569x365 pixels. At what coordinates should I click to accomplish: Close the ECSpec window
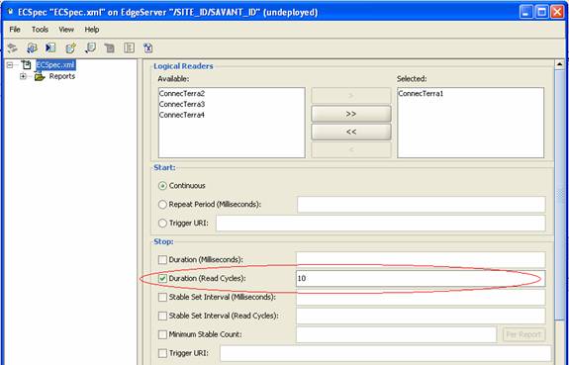click(557, 12)
